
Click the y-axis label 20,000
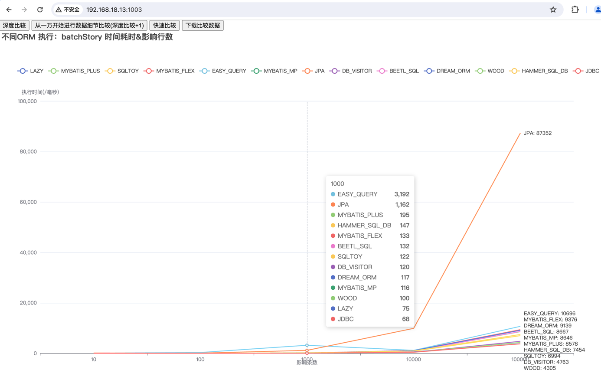29,303
